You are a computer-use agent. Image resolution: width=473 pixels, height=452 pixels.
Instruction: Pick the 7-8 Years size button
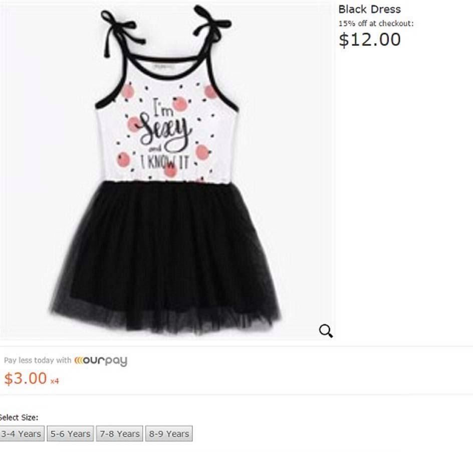(x=120, y=433)
